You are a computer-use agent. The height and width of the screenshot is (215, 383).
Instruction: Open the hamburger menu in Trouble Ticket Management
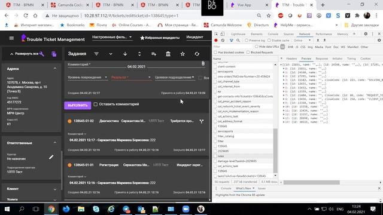click(11, 38)
